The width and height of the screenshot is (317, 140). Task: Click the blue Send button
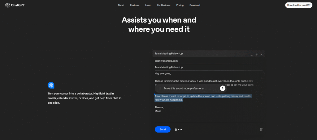(163, 130)
